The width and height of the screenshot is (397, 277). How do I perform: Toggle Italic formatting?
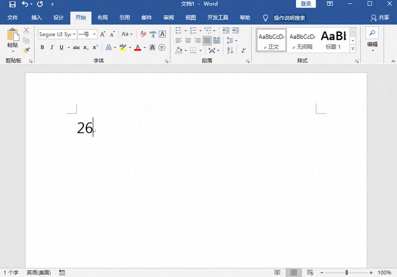(x=52, y=48)
